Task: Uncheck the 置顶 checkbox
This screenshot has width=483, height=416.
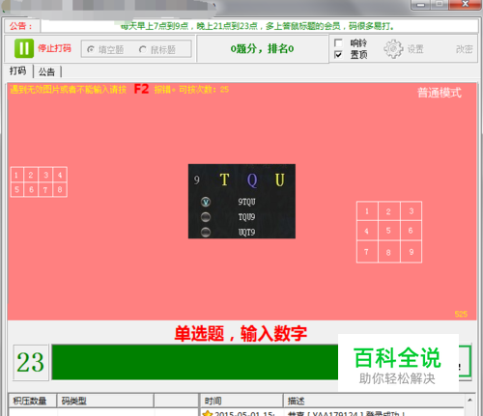Action: (x=338, y=55)
